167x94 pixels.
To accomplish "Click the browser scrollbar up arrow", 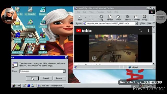I will point(154,28).
